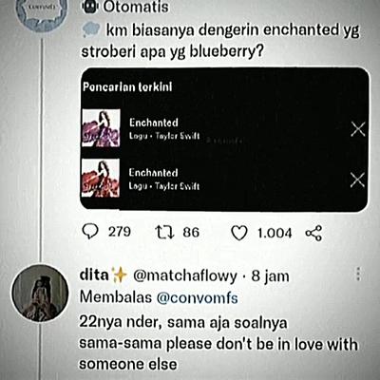Open the @matchaflowy handle
380x380 pixels.
tap(185, 276)
